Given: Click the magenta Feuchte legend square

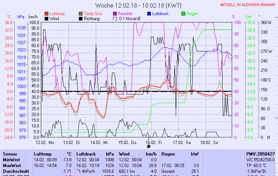Looking at the screenshot, I should (115, 13).
